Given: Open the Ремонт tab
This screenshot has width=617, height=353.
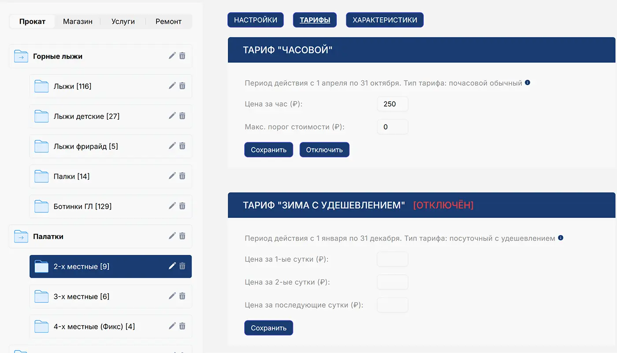Looking at the screenshot, I should click(x=168, y=22).
